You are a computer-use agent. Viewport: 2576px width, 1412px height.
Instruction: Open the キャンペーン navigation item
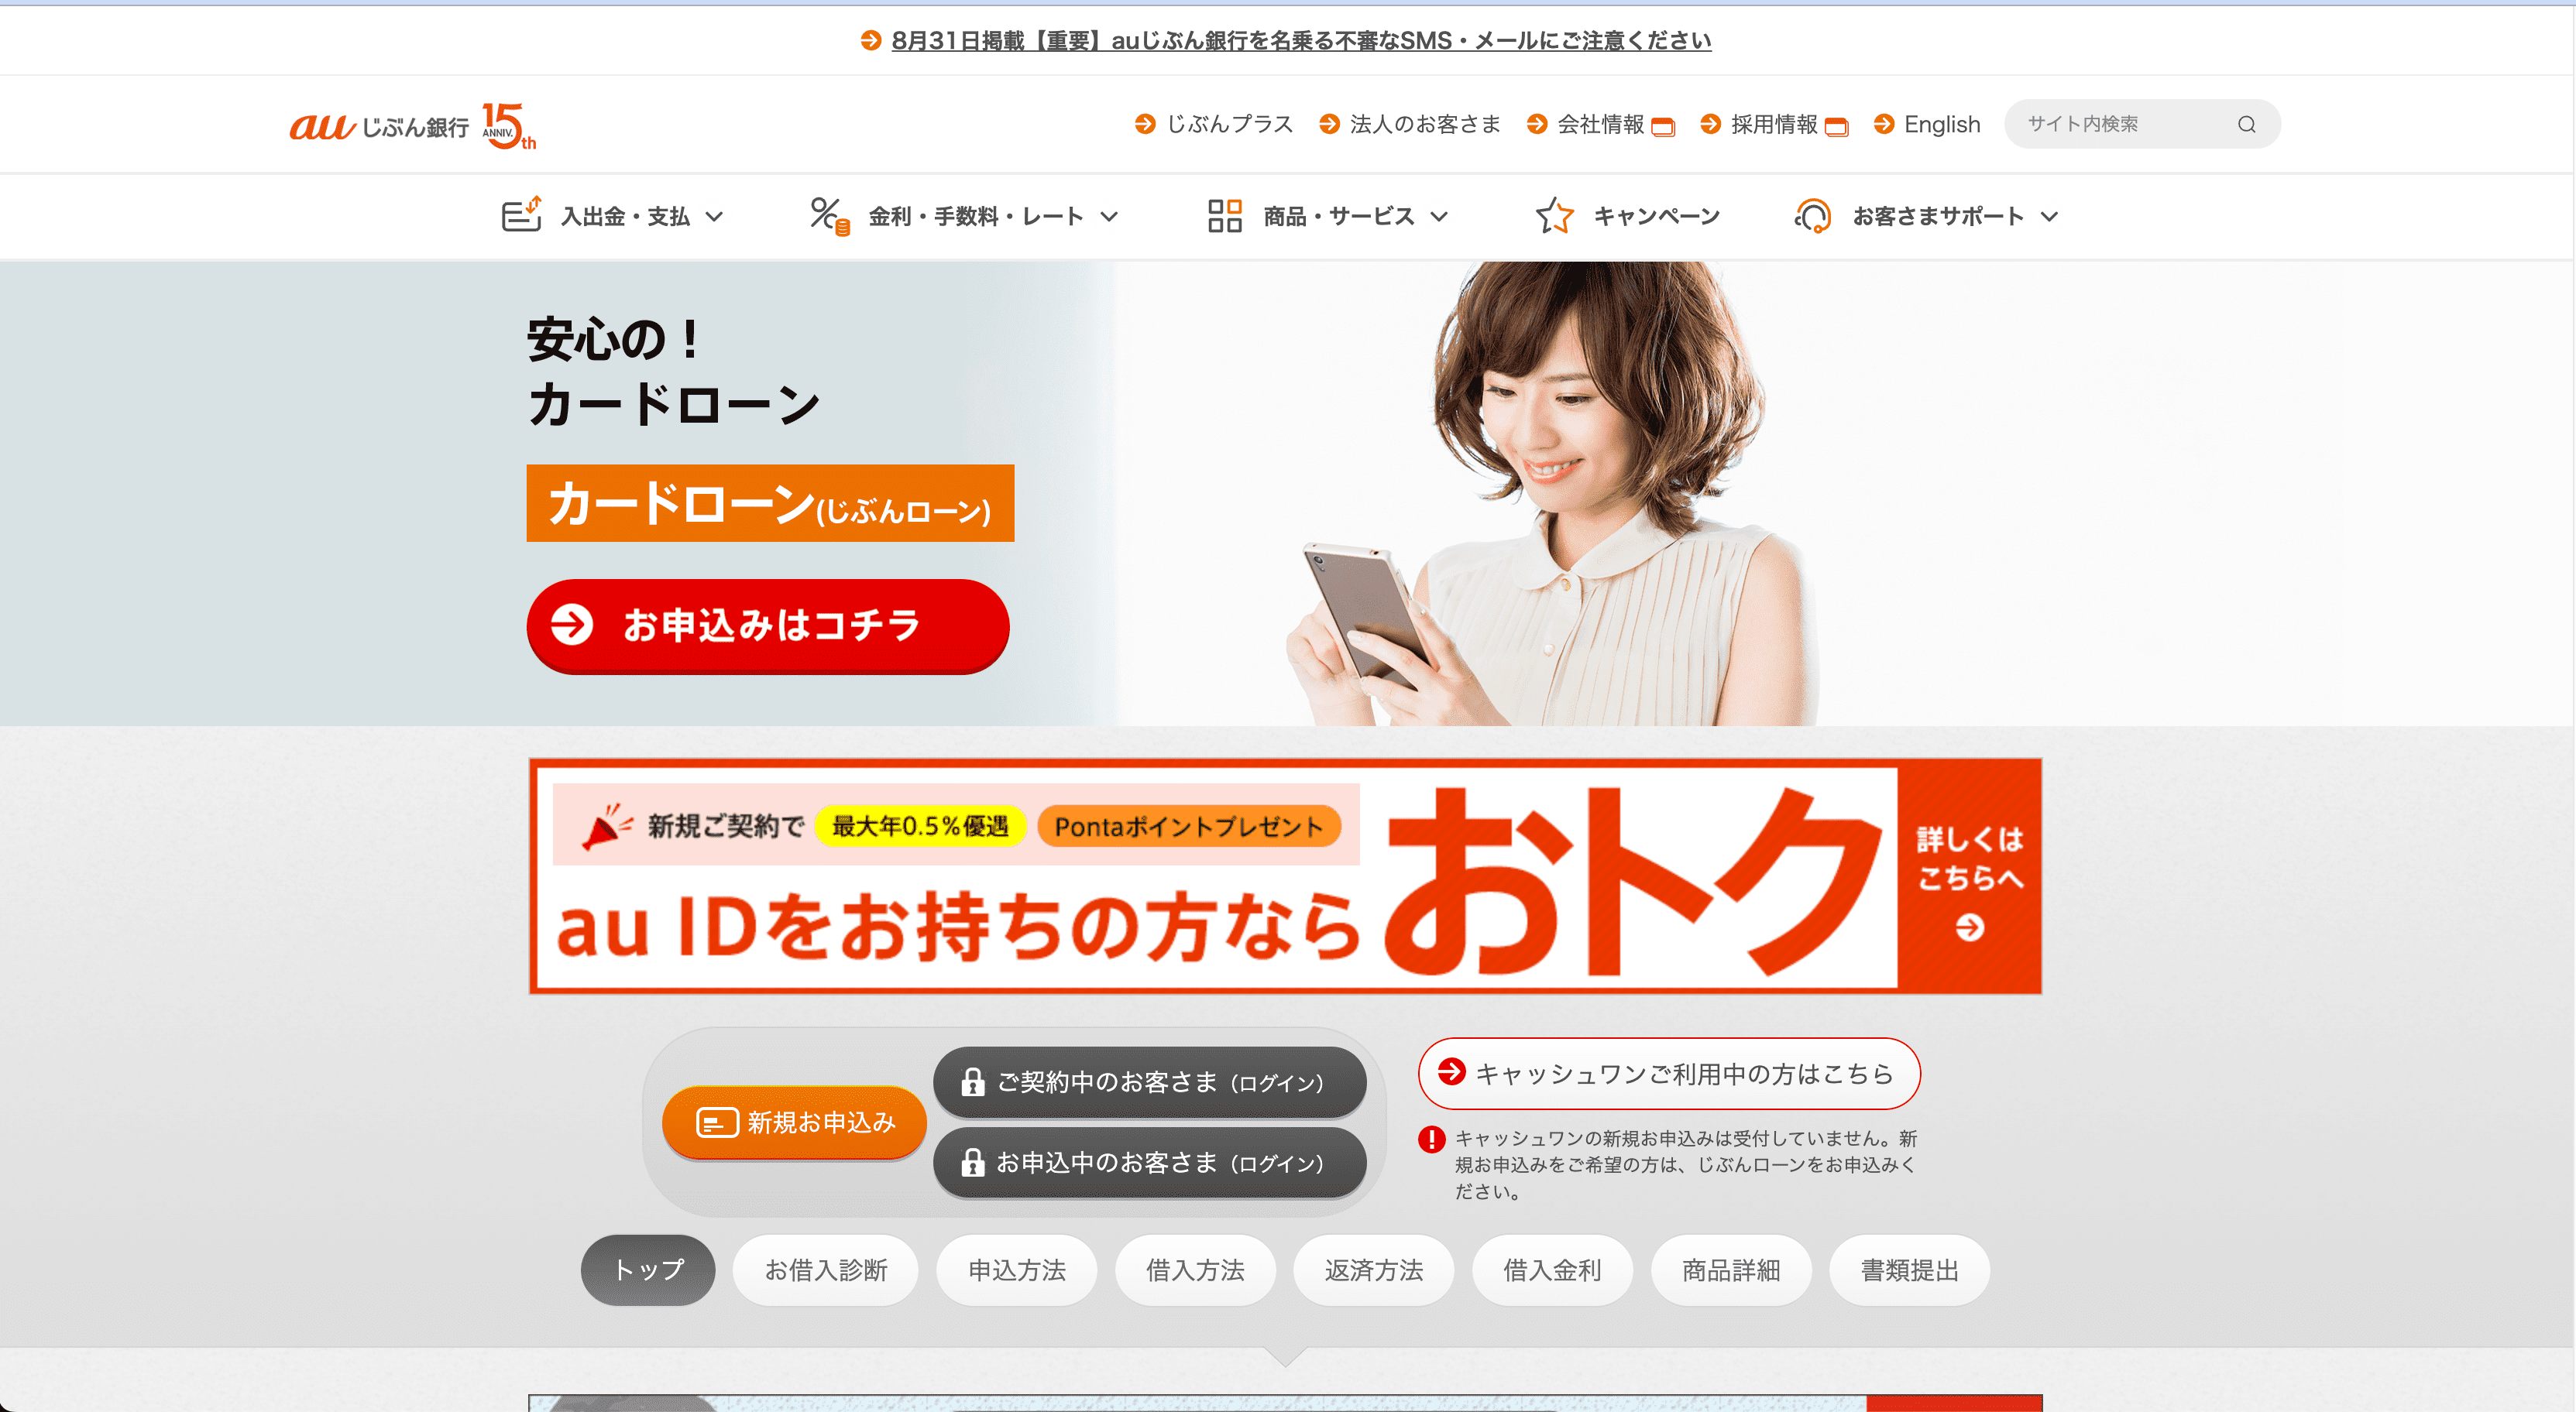(x=1627, y=216)
